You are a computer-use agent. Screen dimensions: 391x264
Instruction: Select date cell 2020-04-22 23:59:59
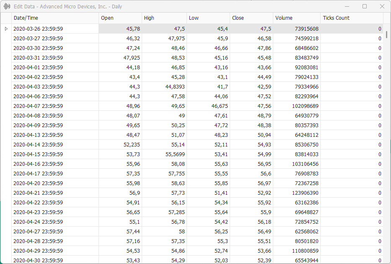pyautogui.click(x=55, y=203)
